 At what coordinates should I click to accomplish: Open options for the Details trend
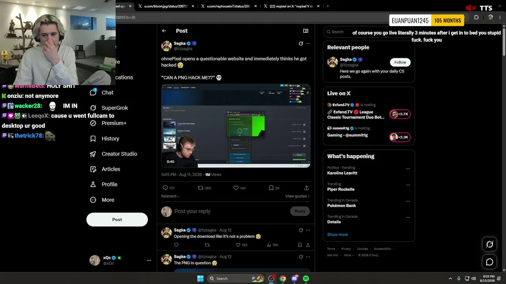tap(408, 217)
